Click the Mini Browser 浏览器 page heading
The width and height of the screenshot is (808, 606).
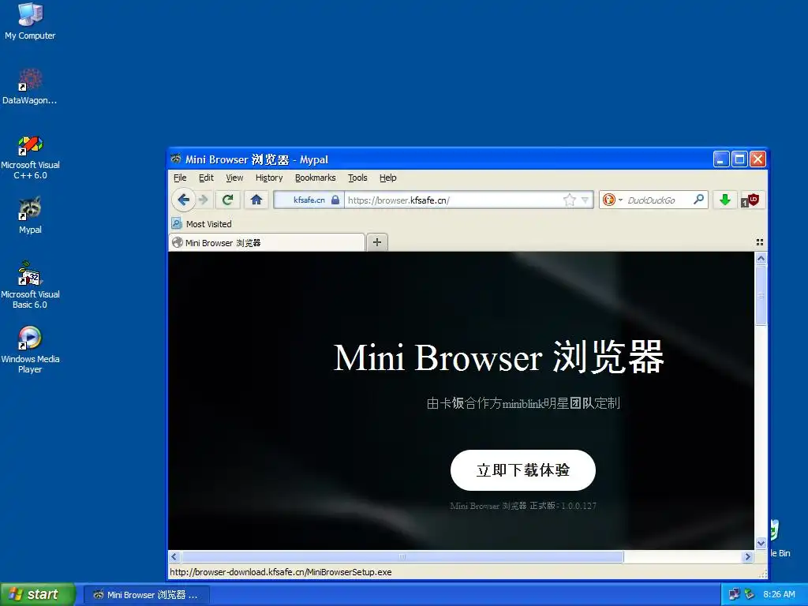click(x=499, y=357)
